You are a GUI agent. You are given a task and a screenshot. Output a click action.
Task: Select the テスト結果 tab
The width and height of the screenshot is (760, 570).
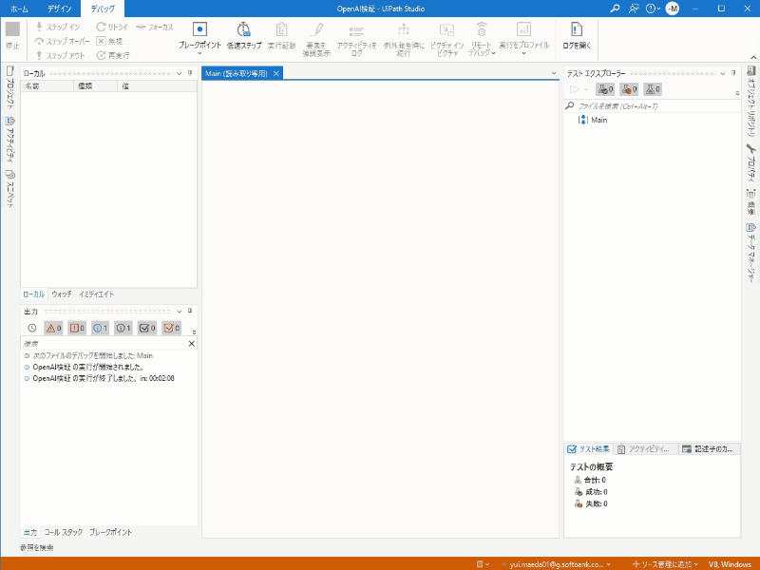coord(589,449)
